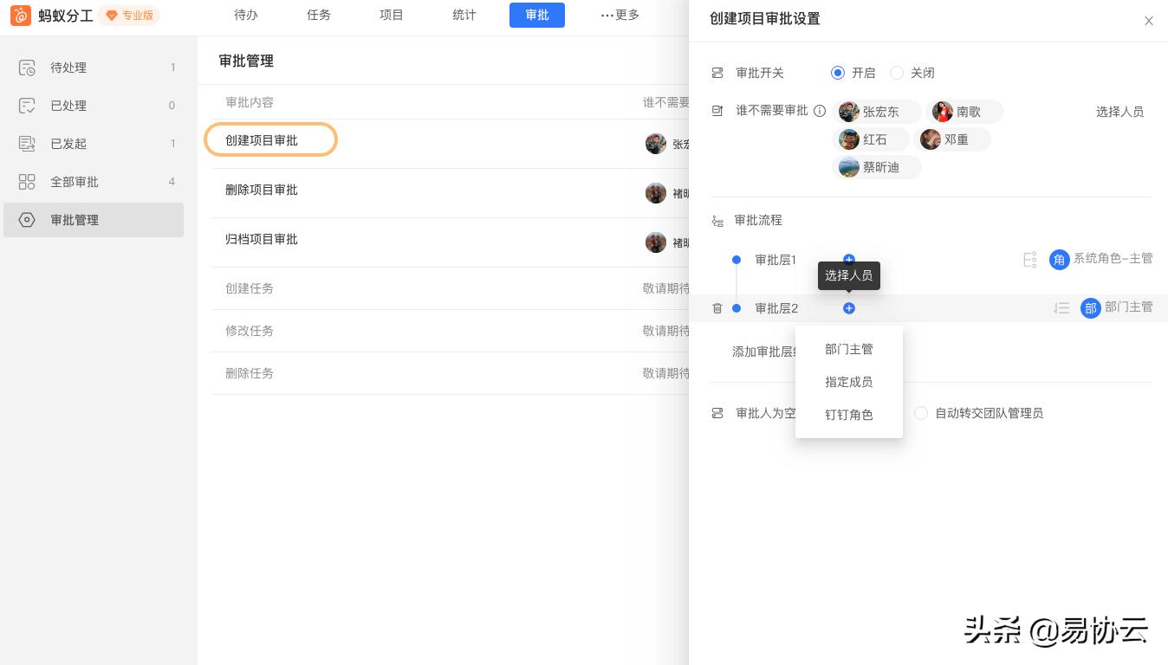Click the blue plus icon on 审批层1

click(x=849, y=260)
